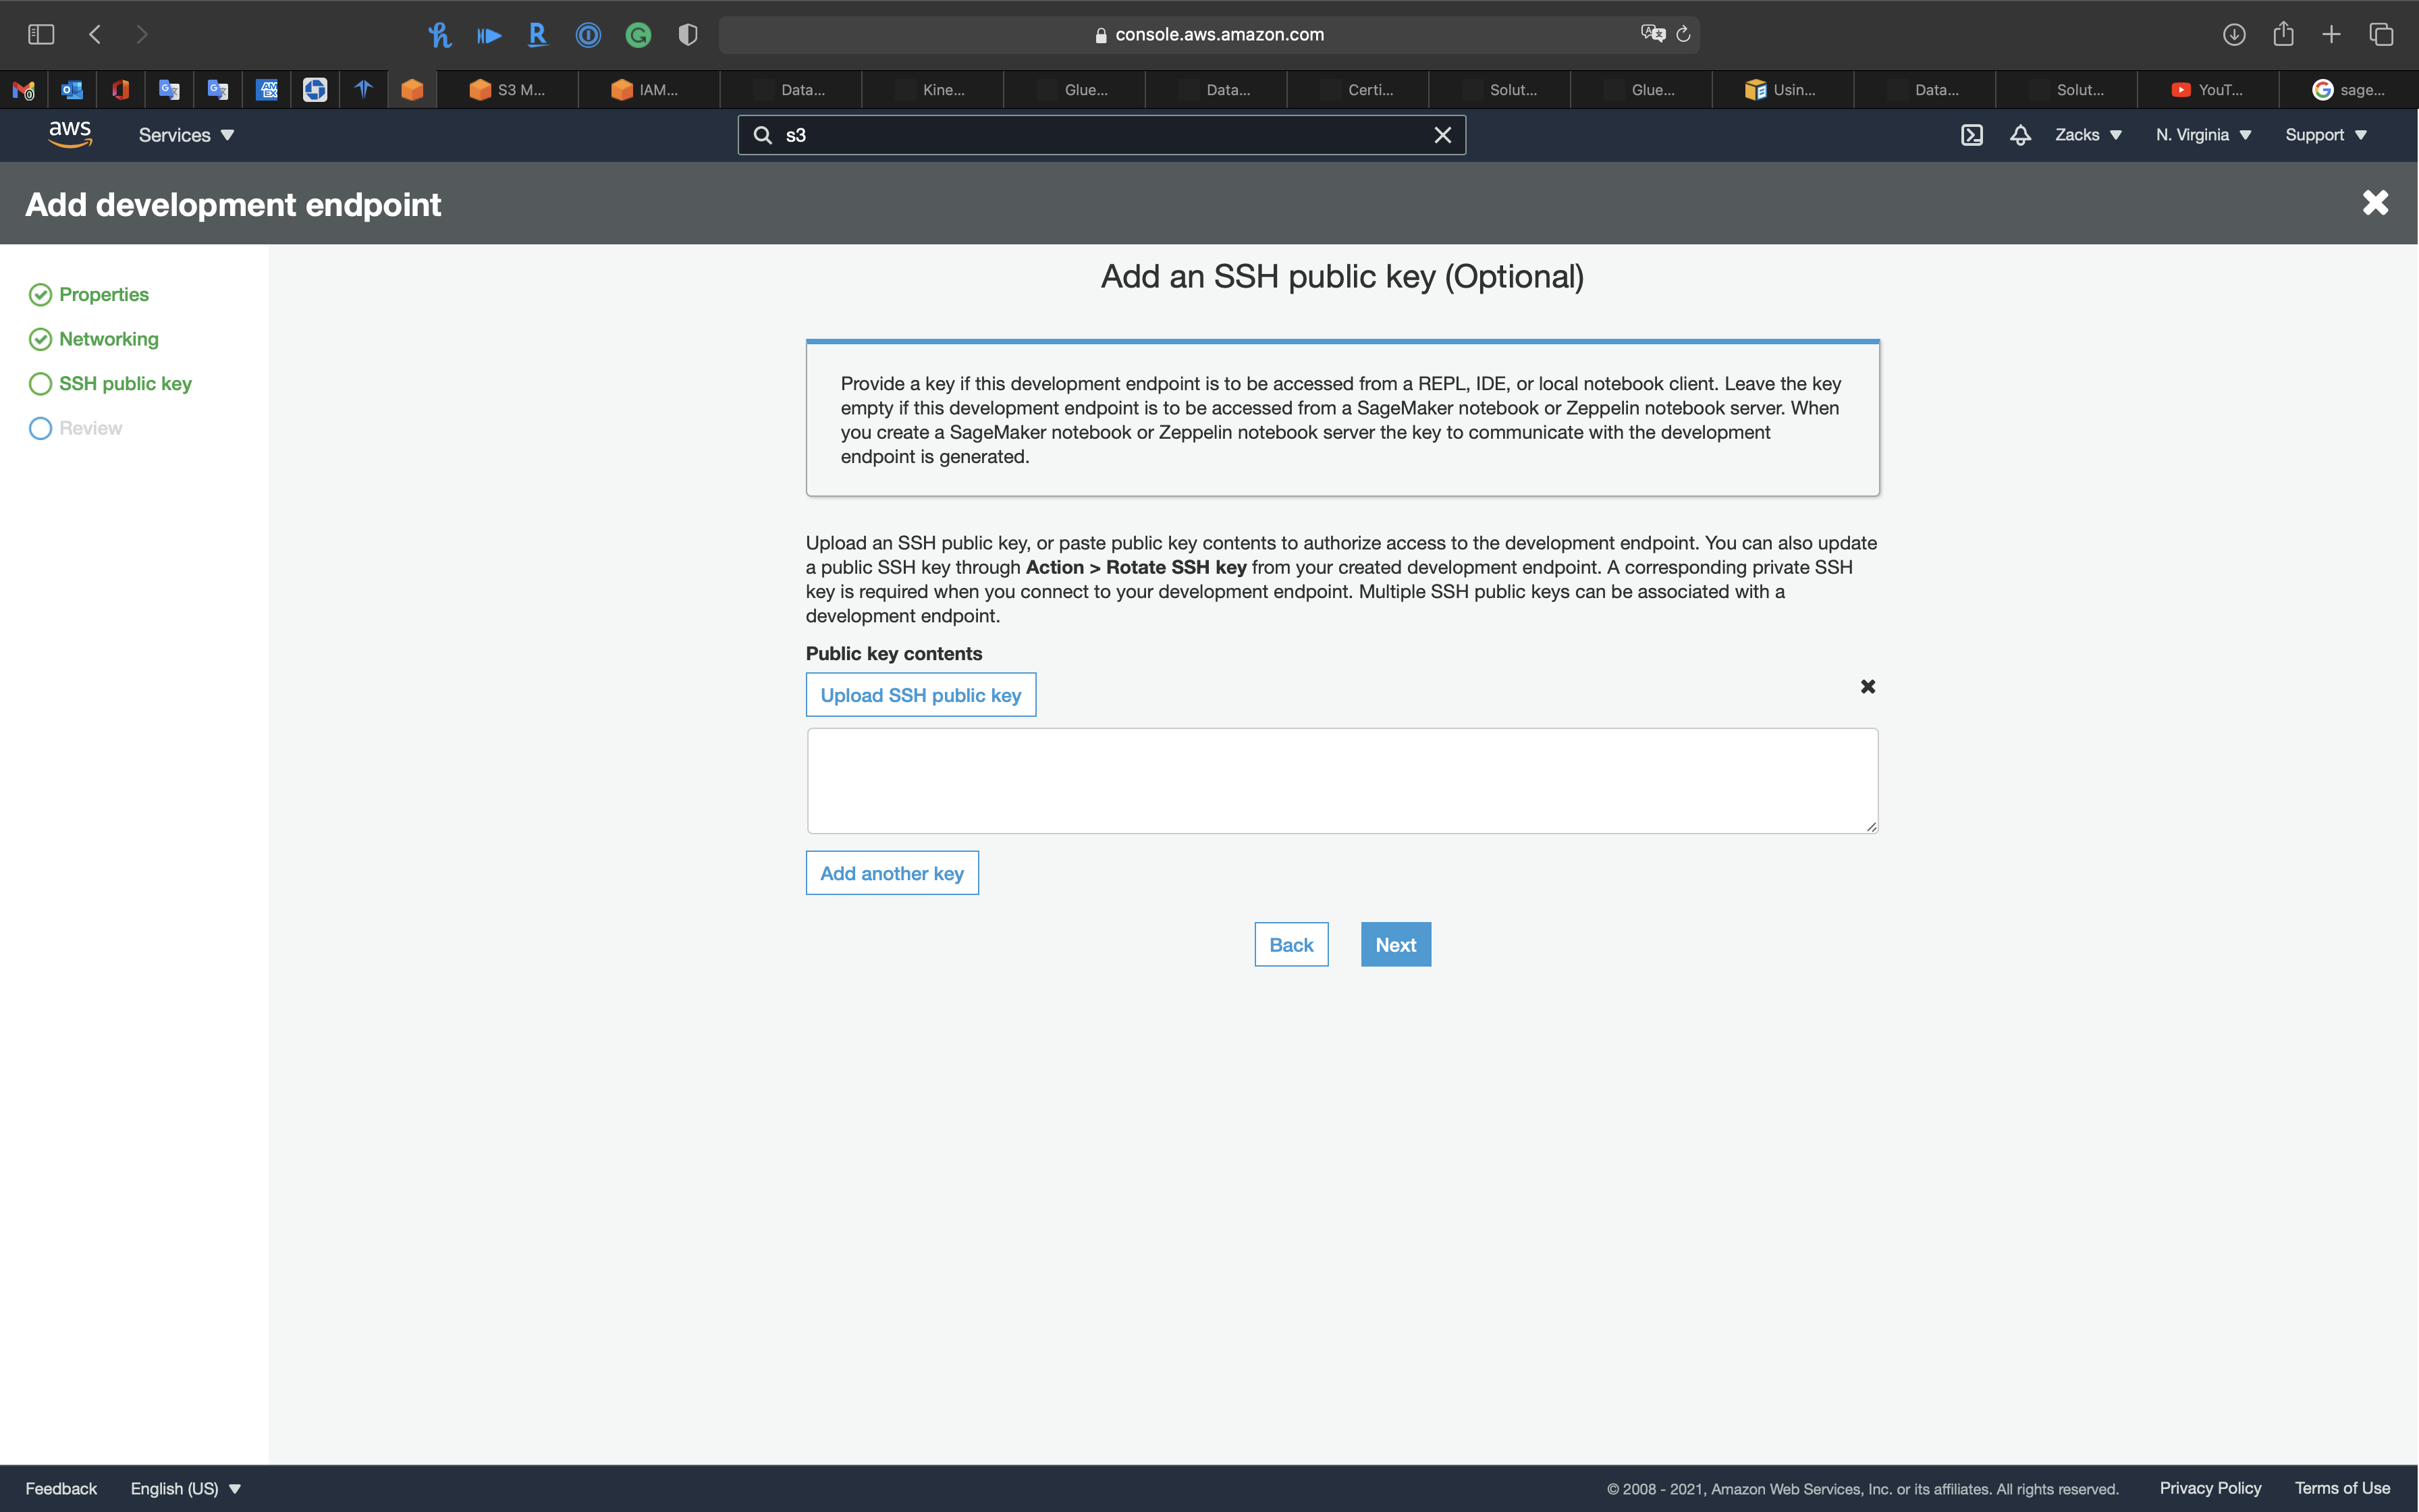Image resolution: width=2419 pixels, height=1512 pixels.
Task: Click into the public key contents textarea
Action: pos(1341,780)
